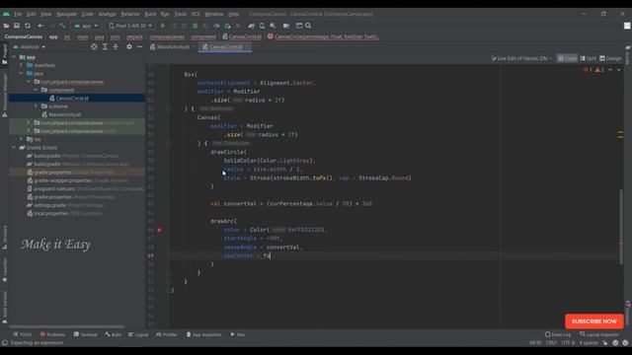Viewport: 632px width, 355px height.
Task: Open Project panel gear settings
Action: 129,47
